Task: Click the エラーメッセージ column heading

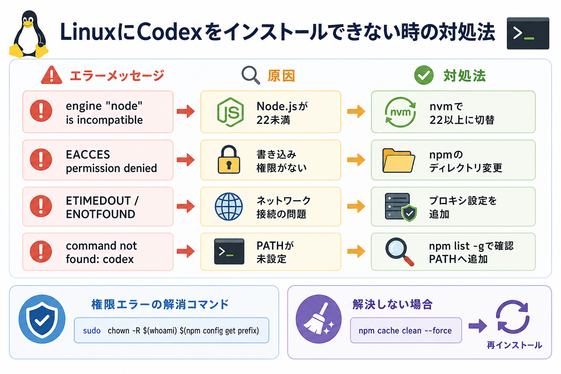Action: click(117, 76)
